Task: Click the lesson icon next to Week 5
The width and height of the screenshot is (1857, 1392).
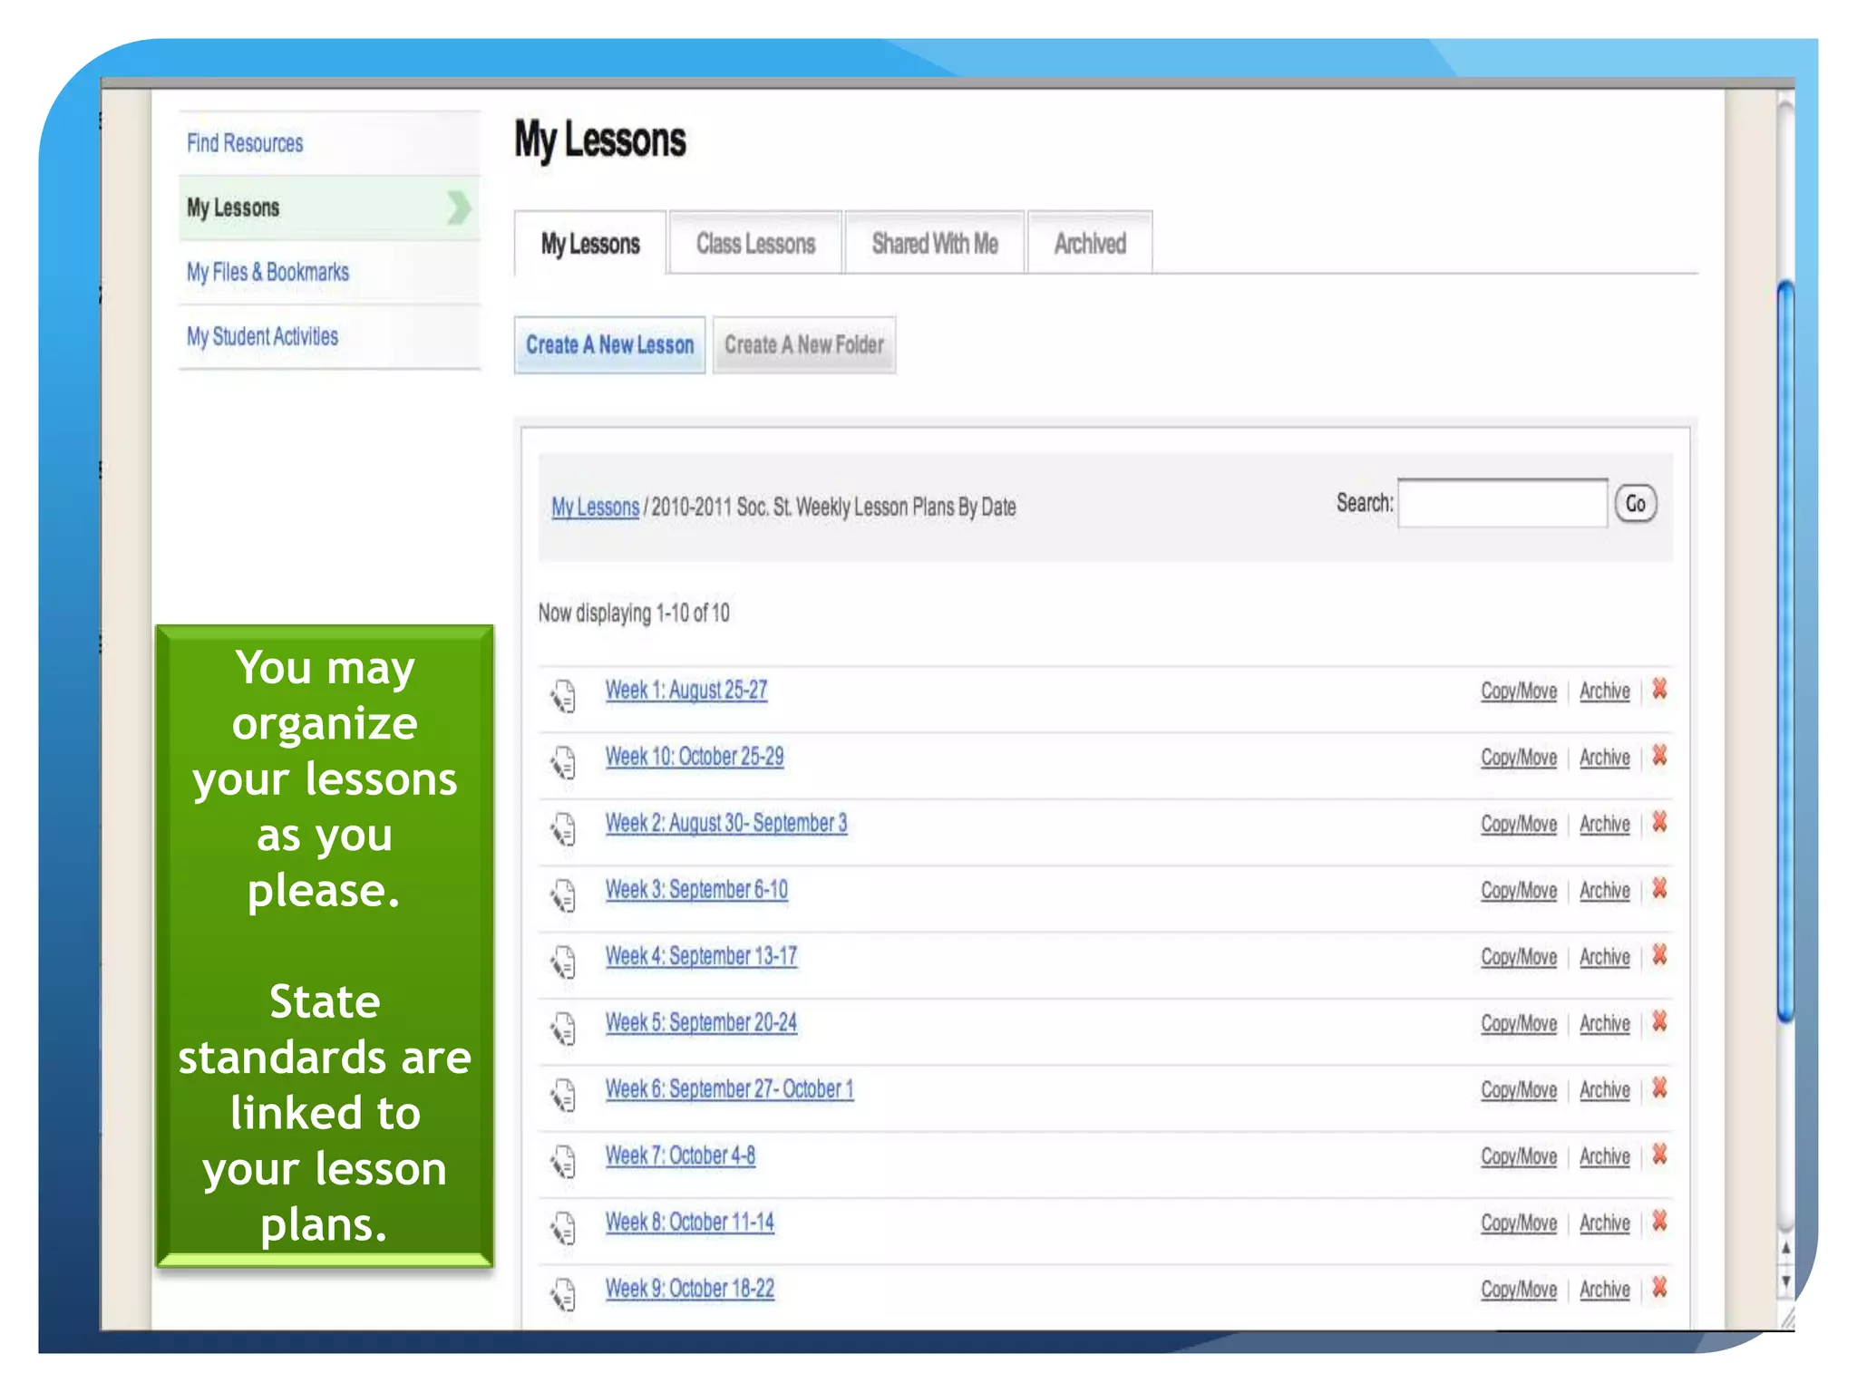Action: (x=563, y=1029)
